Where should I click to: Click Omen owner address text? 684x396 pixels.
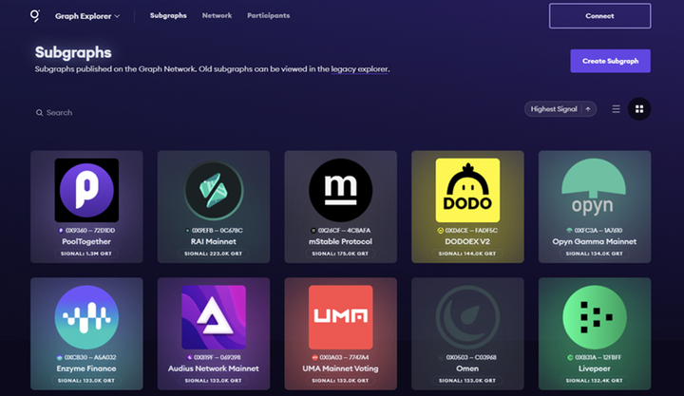[471, 357]
